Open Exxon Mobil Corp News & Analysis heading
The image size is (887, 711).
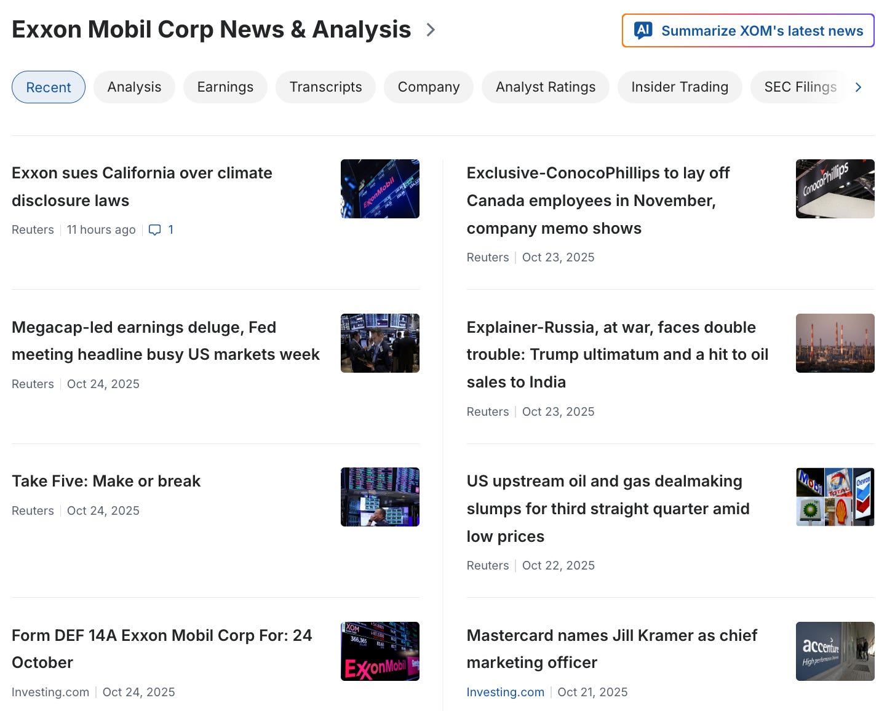pos(211,30)
